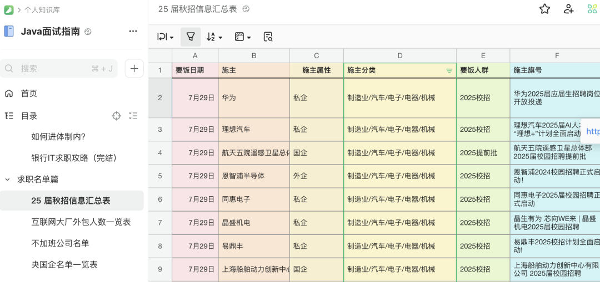This screenshot has width=600, height=282.
Task: Select the 2025提前批 cell
Action: (483, 153)
